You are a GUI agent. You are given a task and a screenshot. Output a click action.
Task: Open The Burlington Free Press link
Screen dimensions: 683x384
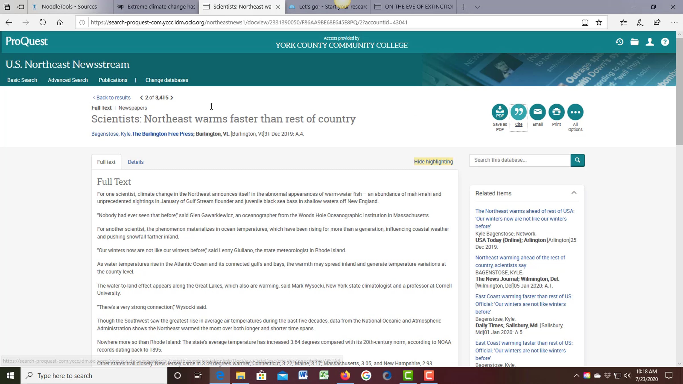pyautogui.click(x=162, y=134)
